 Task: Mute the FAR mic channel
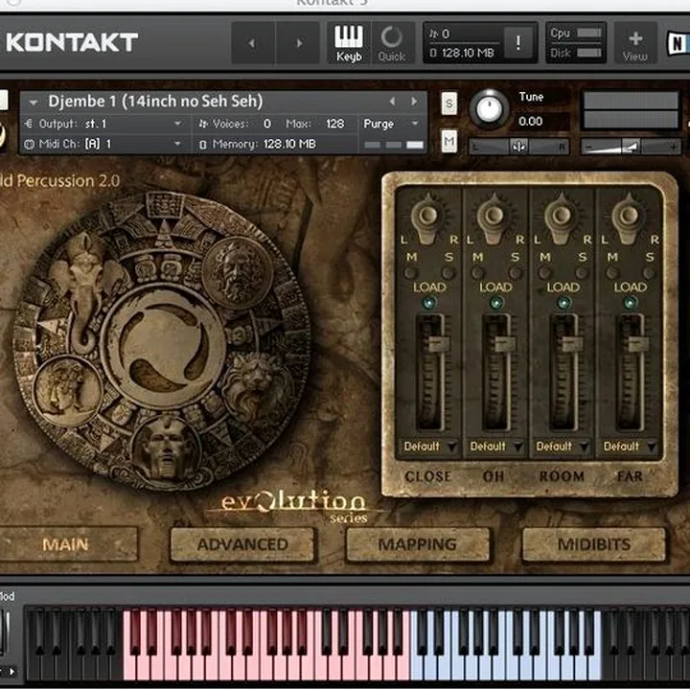point(612,273)
